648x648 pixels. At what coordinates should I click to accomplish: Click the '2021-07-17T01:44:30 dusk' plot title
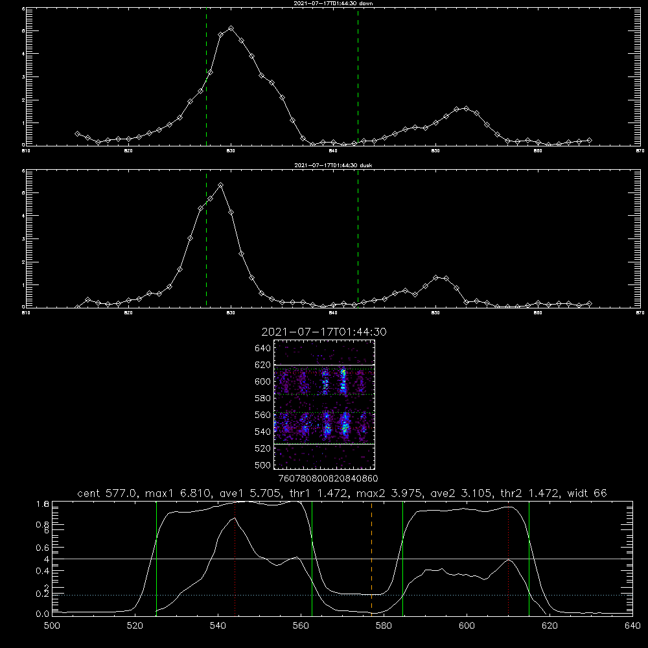point(333,165)
